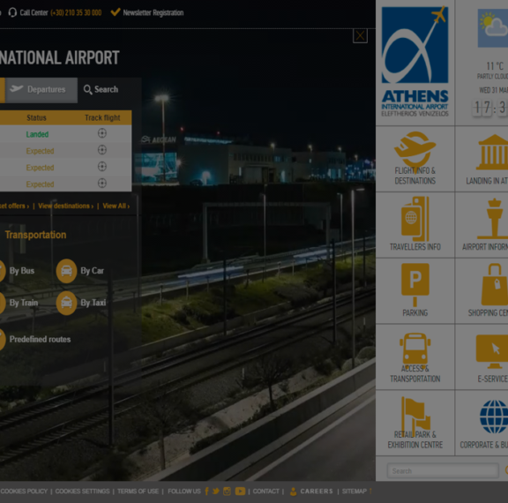
Task: Track flight in the first Expected row
Action: [x=102, y=150]
